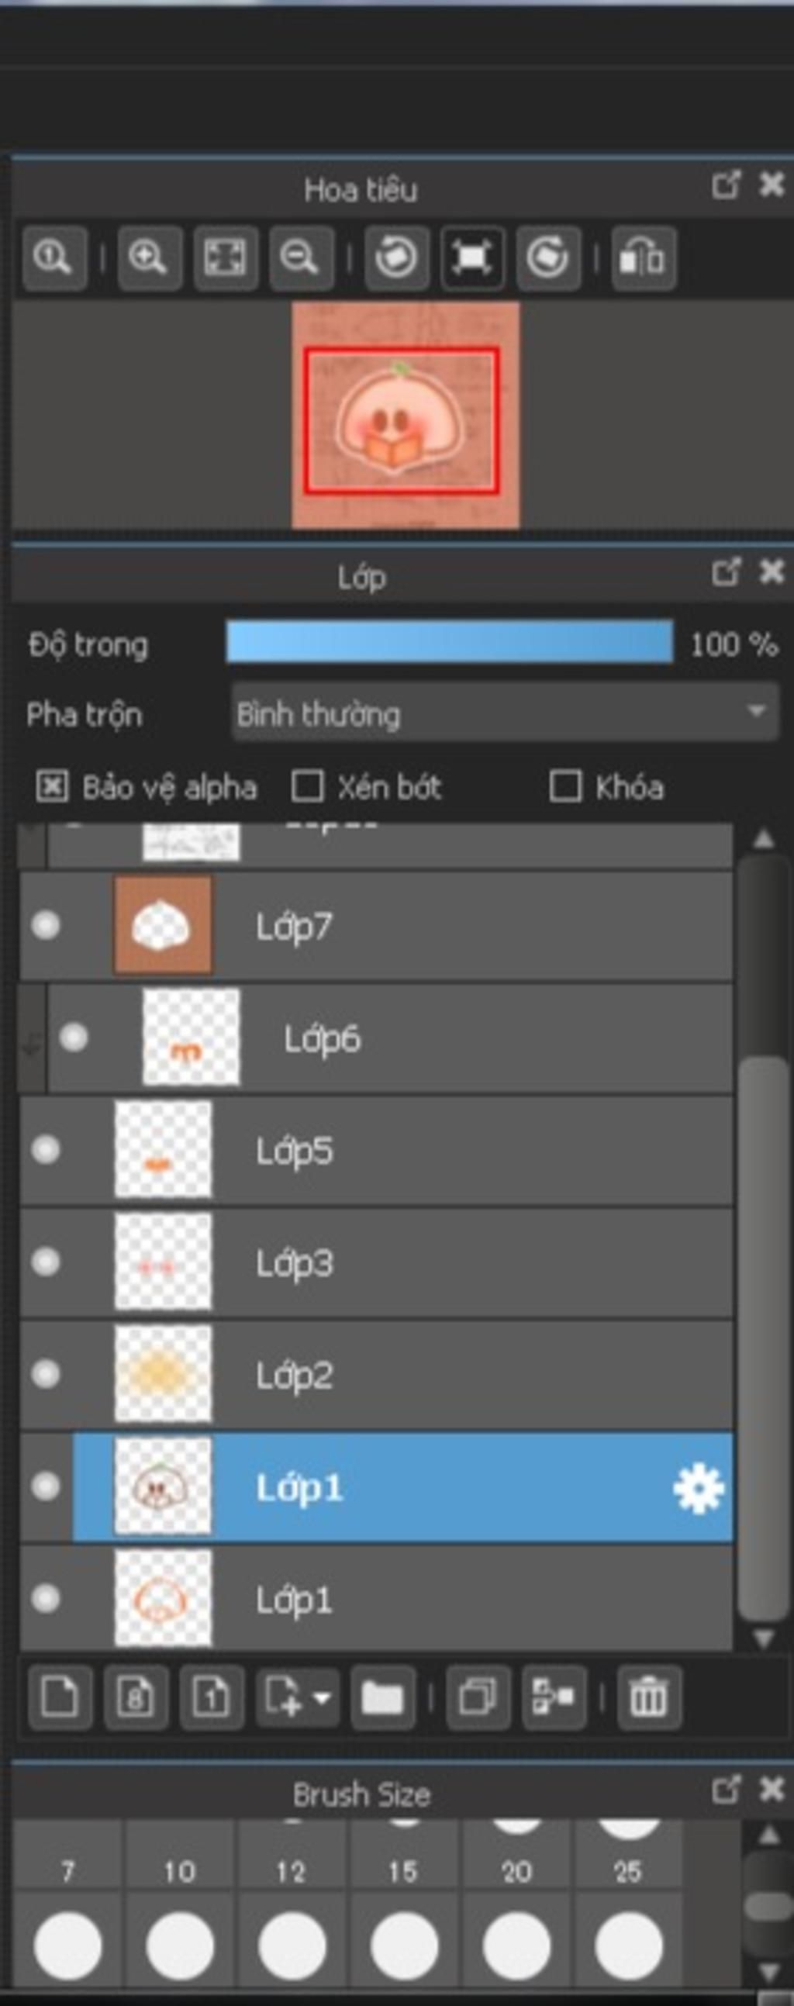Click the zoom in magnifier icon

[x=150, y=257]
